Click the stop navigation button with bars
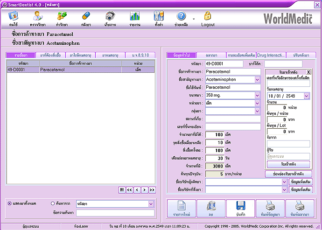Screen dimensions: 322x230 [122, 190]
